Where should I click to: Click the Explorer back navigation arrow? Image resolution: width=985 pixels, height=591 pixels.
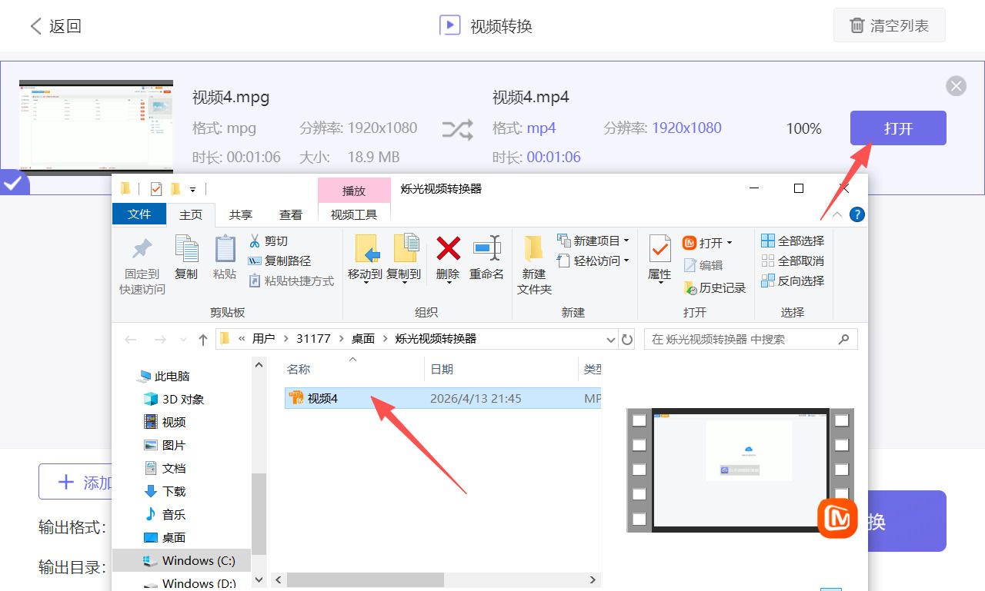click(132, 339)
